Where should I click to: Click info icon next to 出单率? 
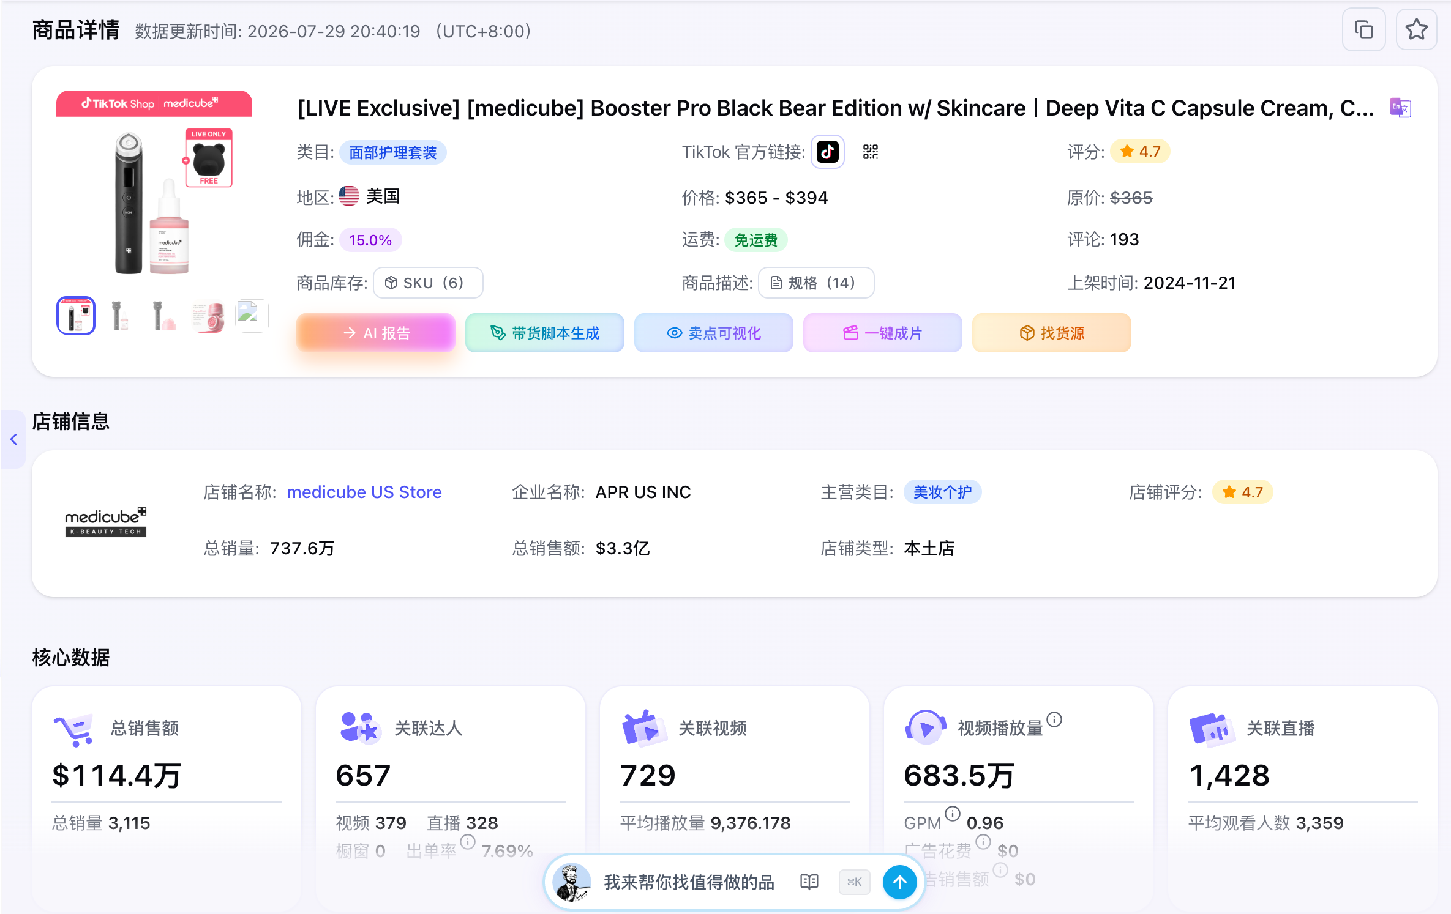pyautogui.click(x=468, y=842)
